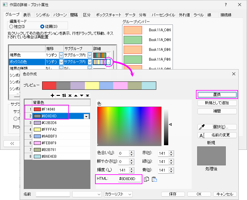Increase the 緑(G) value with up arrow

click(171, 160)
